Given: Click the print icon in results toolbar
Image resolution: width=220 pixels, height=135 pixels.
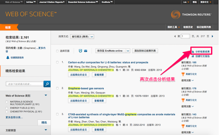Looking at the screenshot, I should coord(80,51).
